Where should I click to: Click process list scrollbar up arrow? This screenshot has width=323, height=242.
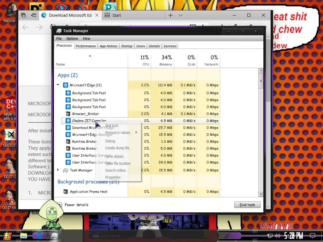(x=261, y=71)
